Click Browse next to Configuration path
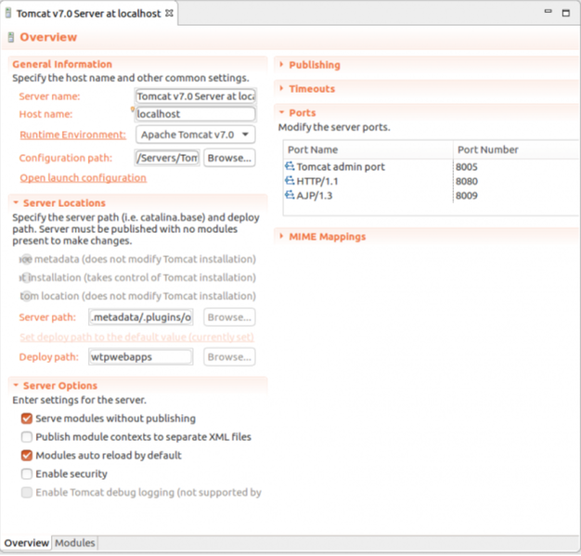 (x=229, y=159)
